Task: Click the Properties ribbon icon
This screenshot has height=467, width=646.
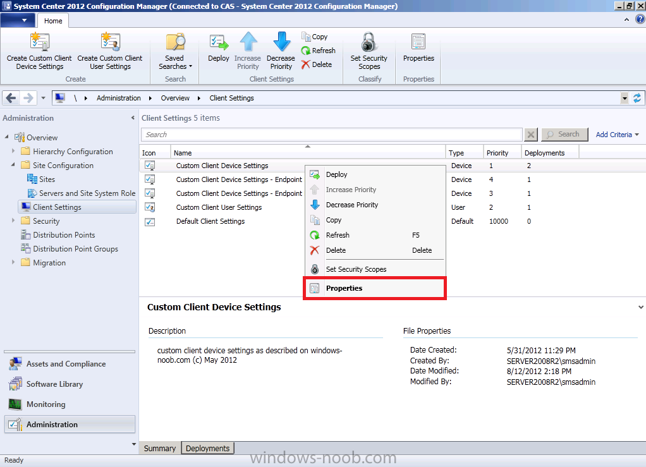Action: (418, 42)
